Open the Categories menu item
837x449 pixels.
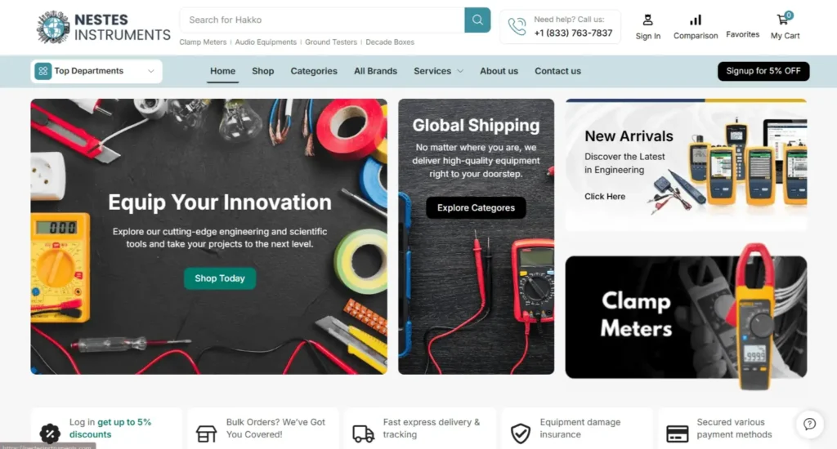coord(313,71)
